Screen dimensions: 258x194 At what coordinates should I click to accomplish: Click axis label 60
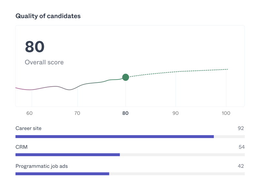tap(29, 113)
